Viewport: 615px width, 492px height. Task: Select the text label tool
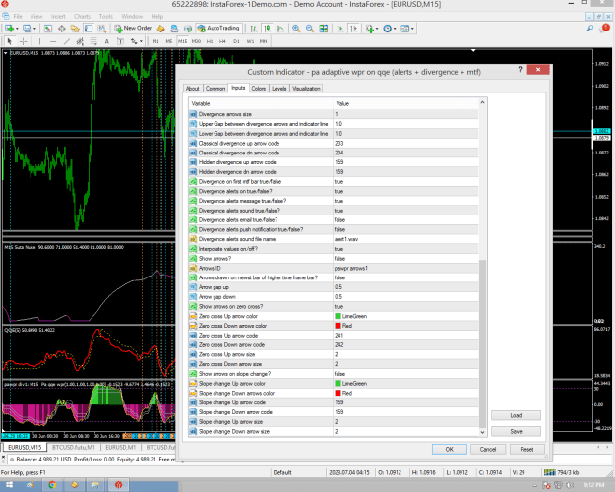(120, 41)
